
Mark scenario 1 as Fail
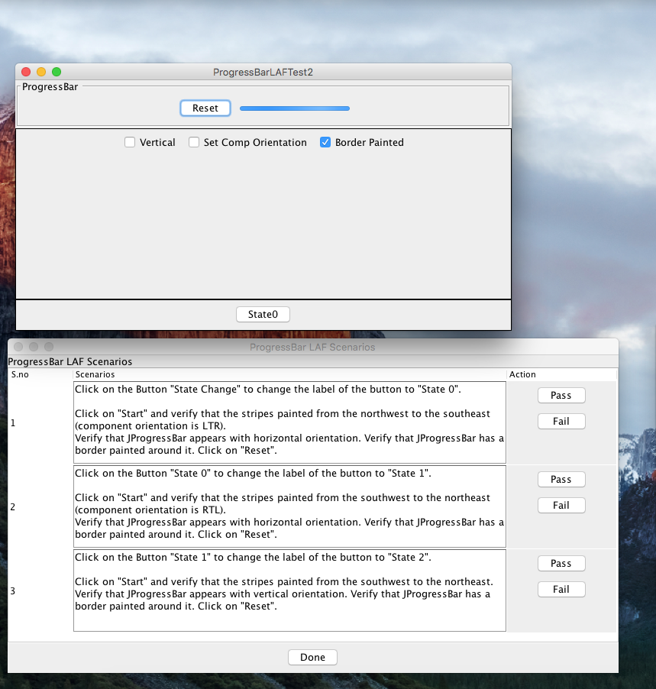tap(561, 422)
